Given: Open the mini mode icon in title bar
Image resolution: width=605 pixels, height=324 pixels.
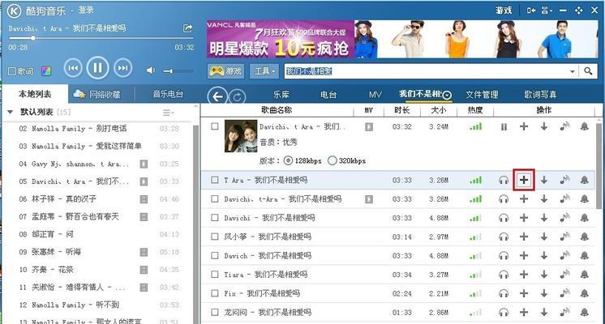Looking at the screenshot, I should pyautogui.click(x=531, y=11).
